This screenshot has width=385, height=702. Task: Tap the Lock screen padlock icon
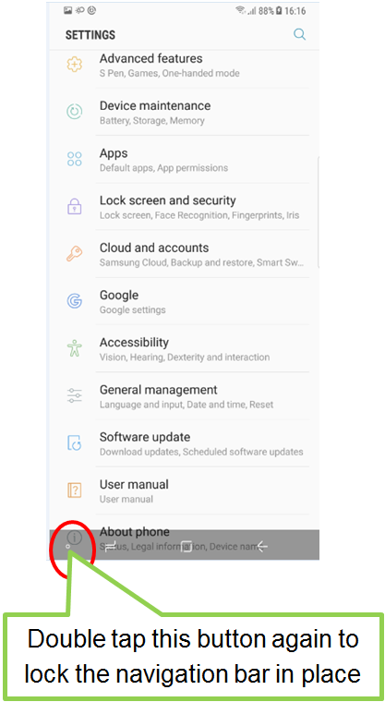[74, 206]
